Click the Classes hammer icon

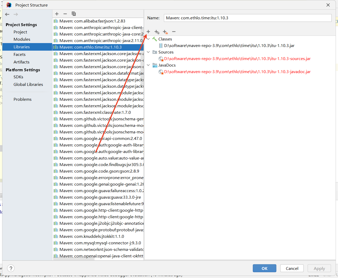point(155,39)
